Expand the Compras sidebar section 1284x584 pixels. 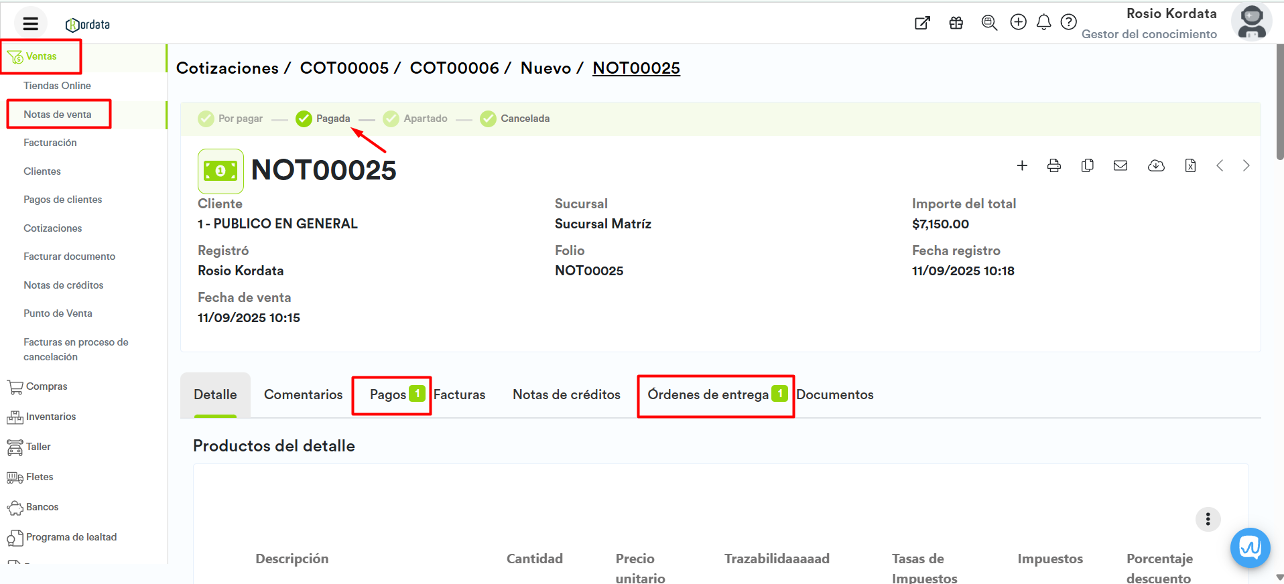[46, 386]
